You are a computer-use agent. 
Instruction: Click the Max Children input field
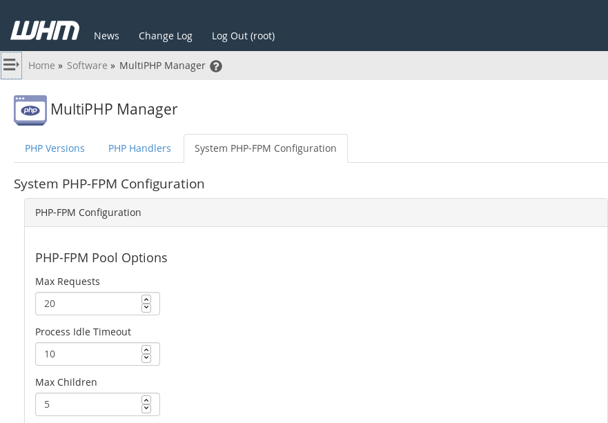click(97, 404)
